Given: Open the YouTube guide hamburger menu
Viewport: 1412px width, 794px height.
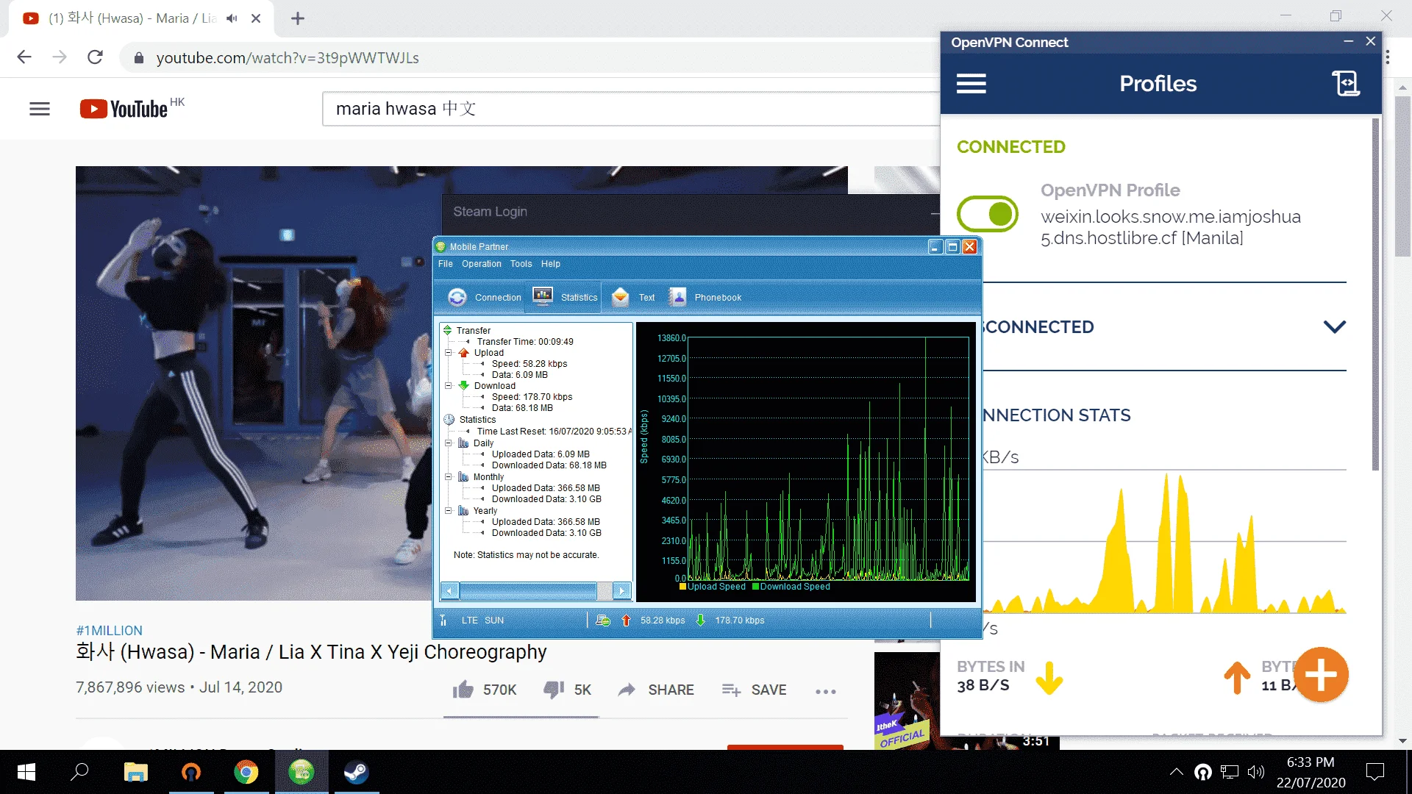Looking at the screenshot, I should coord(40,109).
